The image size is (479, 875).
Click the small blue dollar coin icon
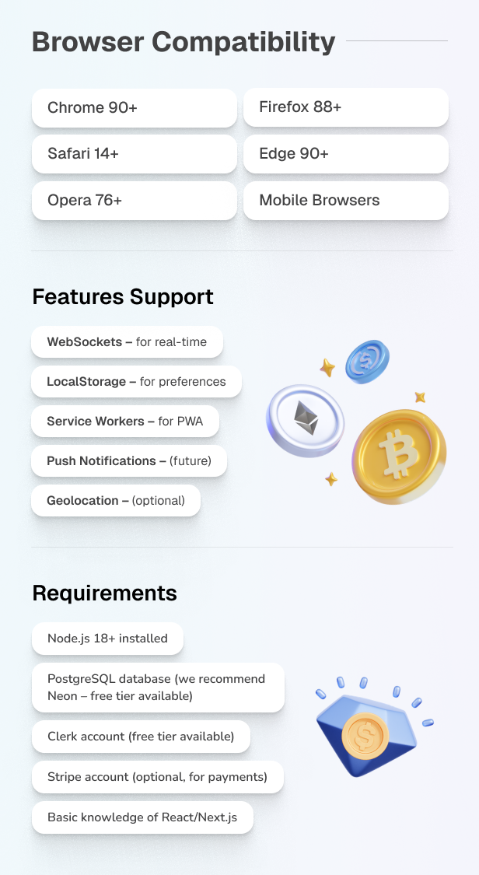(367, 361)
